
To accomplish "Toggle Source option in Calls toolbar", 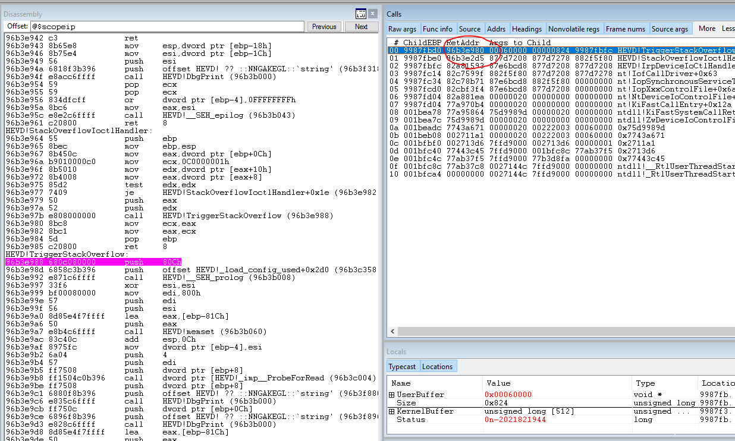I will pyautogui.click(x=470, y=29).
